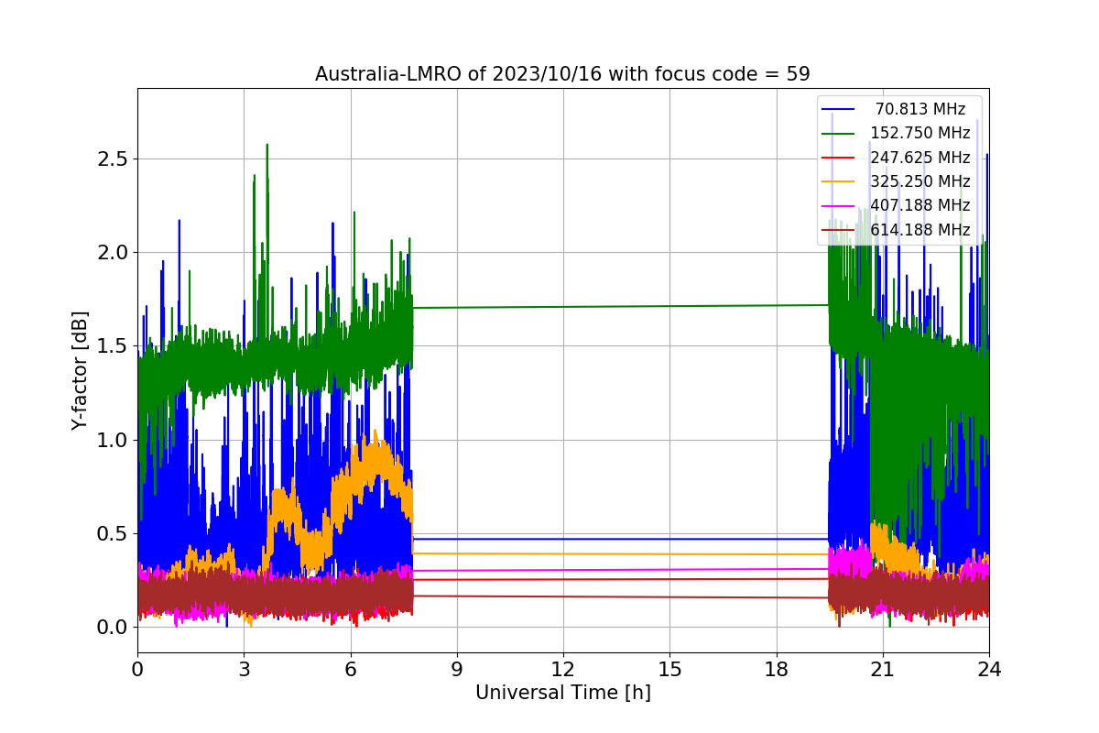Click the flat blue line across the data gap
The image size is (1099, 733).
coord(621,539)
